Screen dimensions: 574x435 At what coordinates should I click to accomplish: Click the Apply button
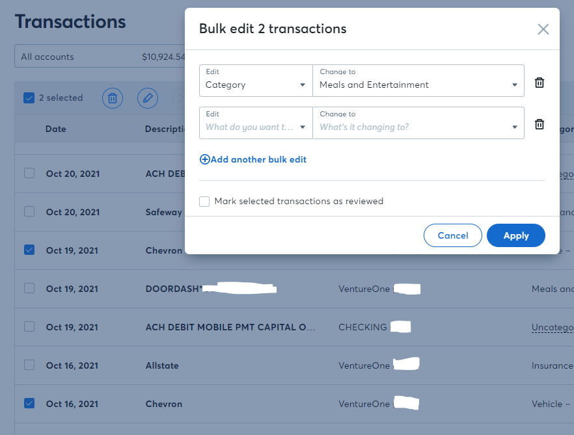[x=516, y=235]
